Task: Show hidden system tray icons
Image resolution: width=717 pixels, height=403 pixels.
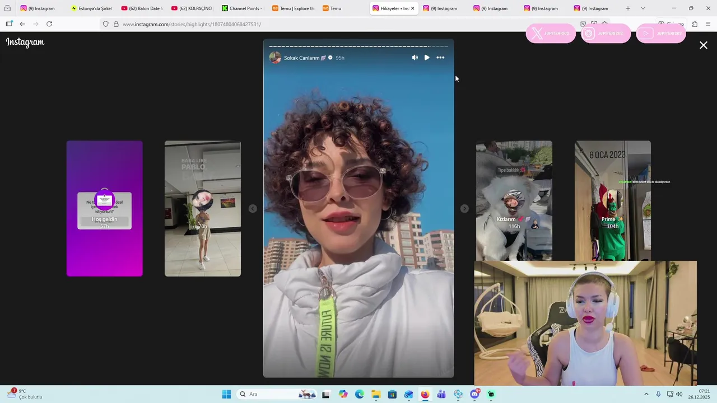Action: 646,394
